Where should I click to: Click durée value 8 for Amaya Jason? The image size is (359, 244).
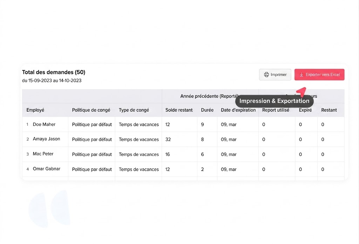(202, 139)
